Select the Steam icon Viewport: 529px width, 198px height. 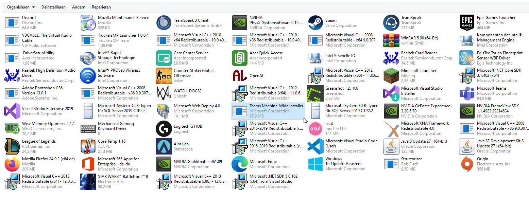pos(315,23)
